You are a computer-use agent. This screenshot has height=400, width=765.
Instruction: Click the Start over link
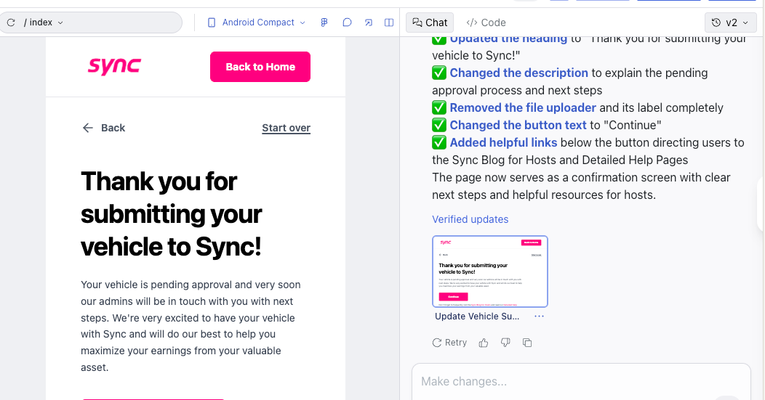click(286, 128)
